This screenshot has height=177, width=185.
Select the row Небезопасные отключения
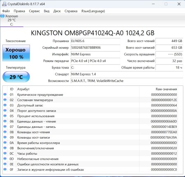[90, 159]
